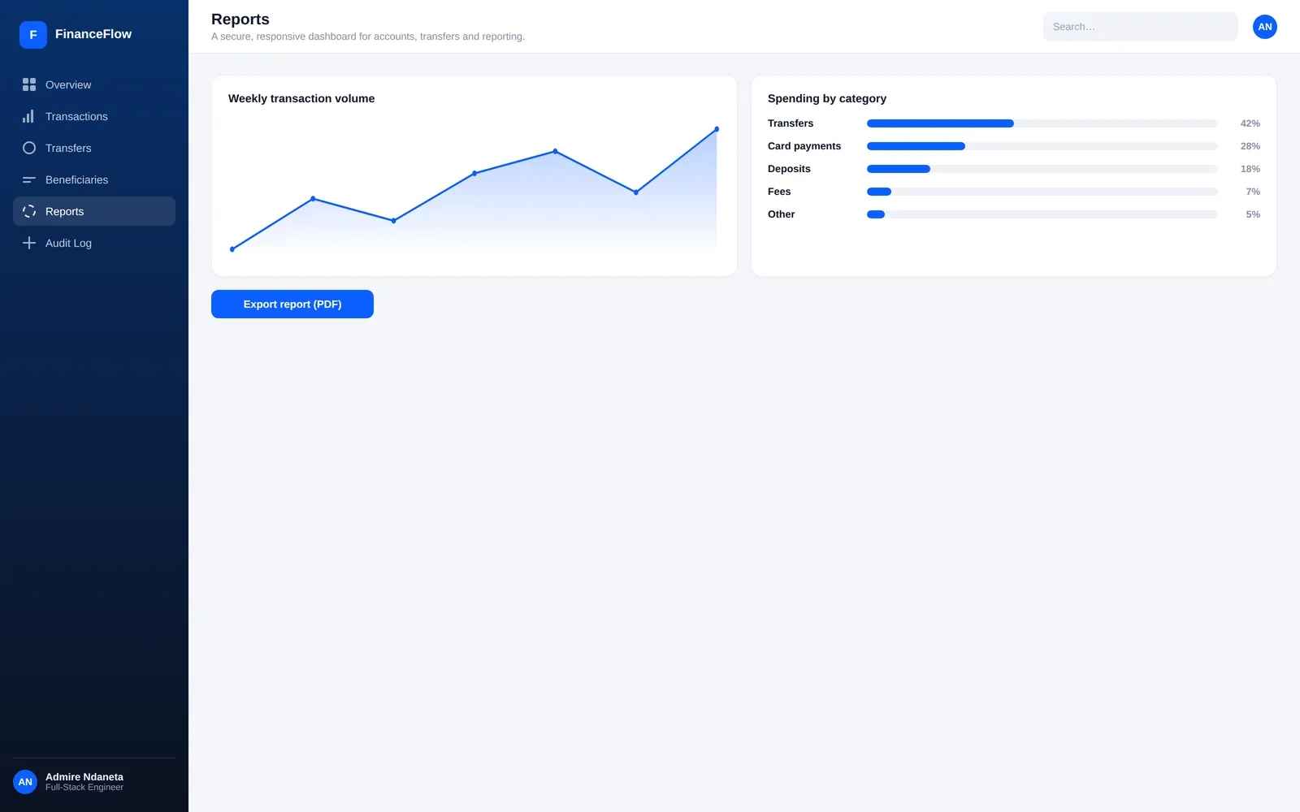Open the AN profile avatar in header
The image size is (1300, 812).
click(x=1265, y=27)
